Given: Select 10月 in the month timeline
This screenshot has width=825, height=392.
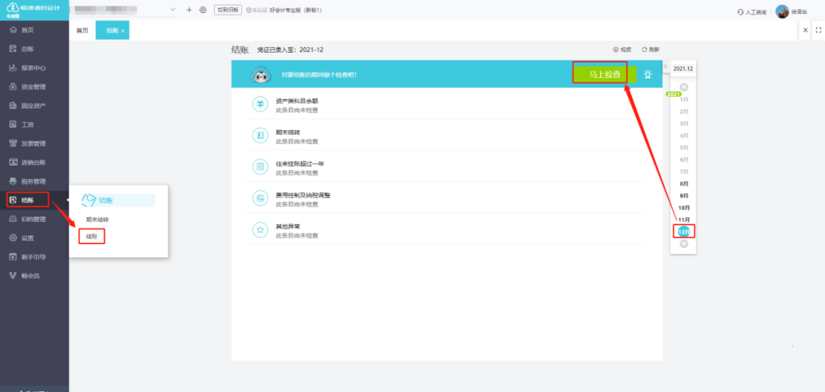Looking at the screenshot, I should (x=684, y=207).
